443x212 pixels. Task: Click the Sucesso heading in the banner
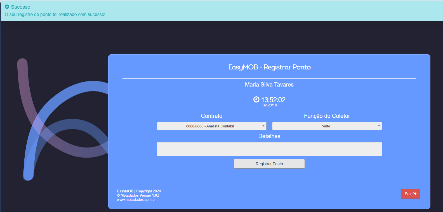coord(21,7)
